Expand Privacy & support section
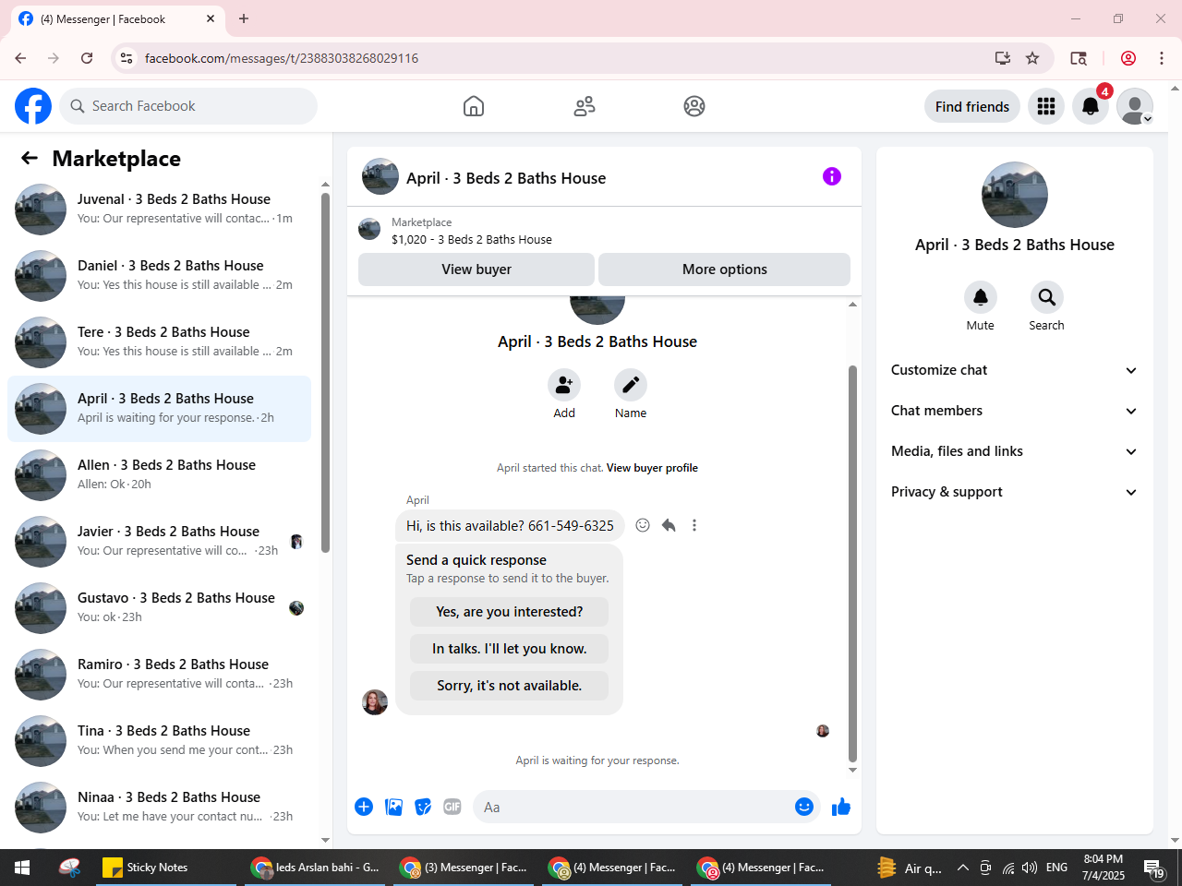Image resolution: width=1182 pixels, height=886 pixels. [1014, 492]
